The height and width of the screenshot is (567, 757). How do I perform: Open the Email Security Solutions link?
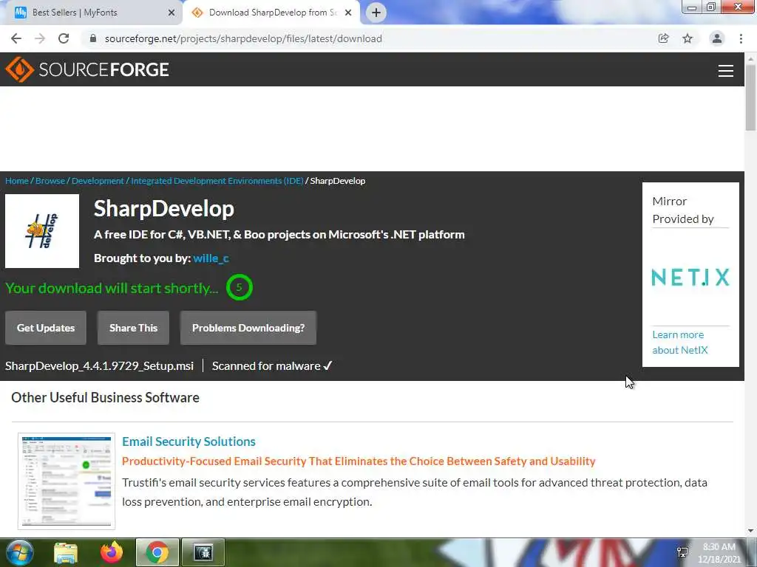coord(189,441)
